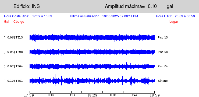Click the 17:59 time axis marker

tap(29, 95)
